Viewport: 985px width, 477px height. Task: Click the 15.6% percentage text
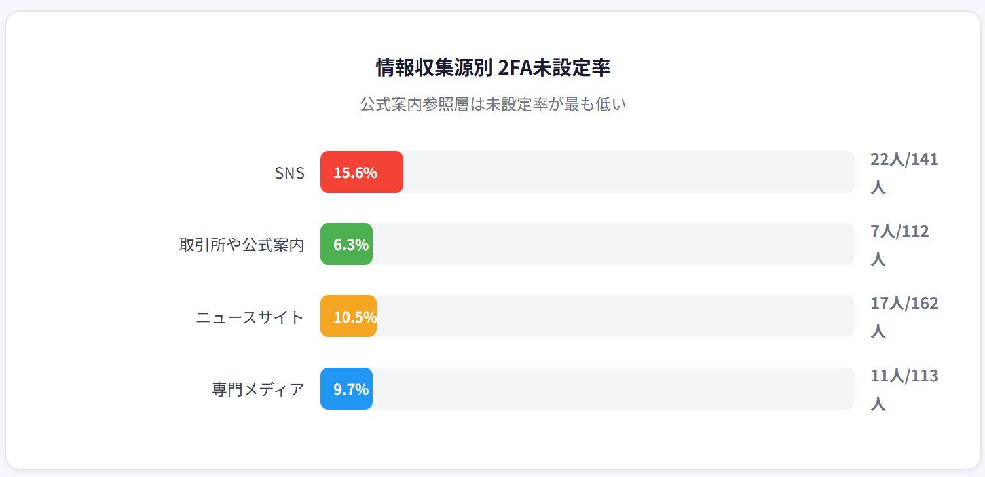(x=355, y=173)
